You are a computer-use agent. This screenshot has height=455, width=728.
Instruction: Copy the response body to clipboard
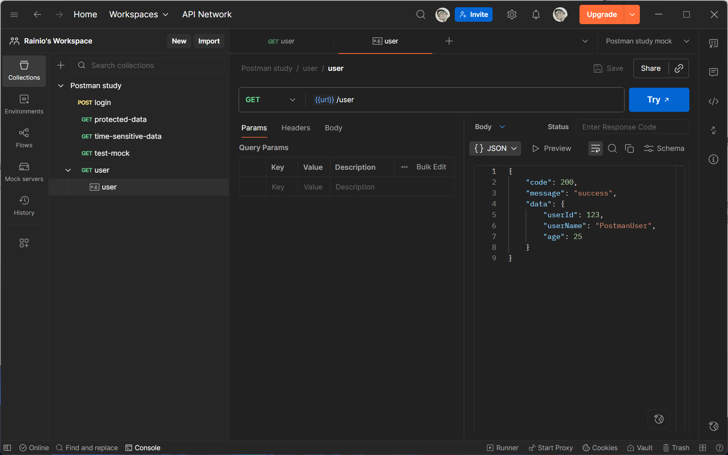629,148
